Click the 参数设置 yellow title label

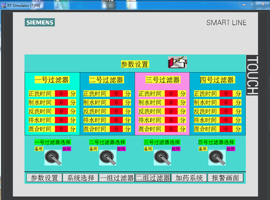pyautogui.click(x=135, y=64)
